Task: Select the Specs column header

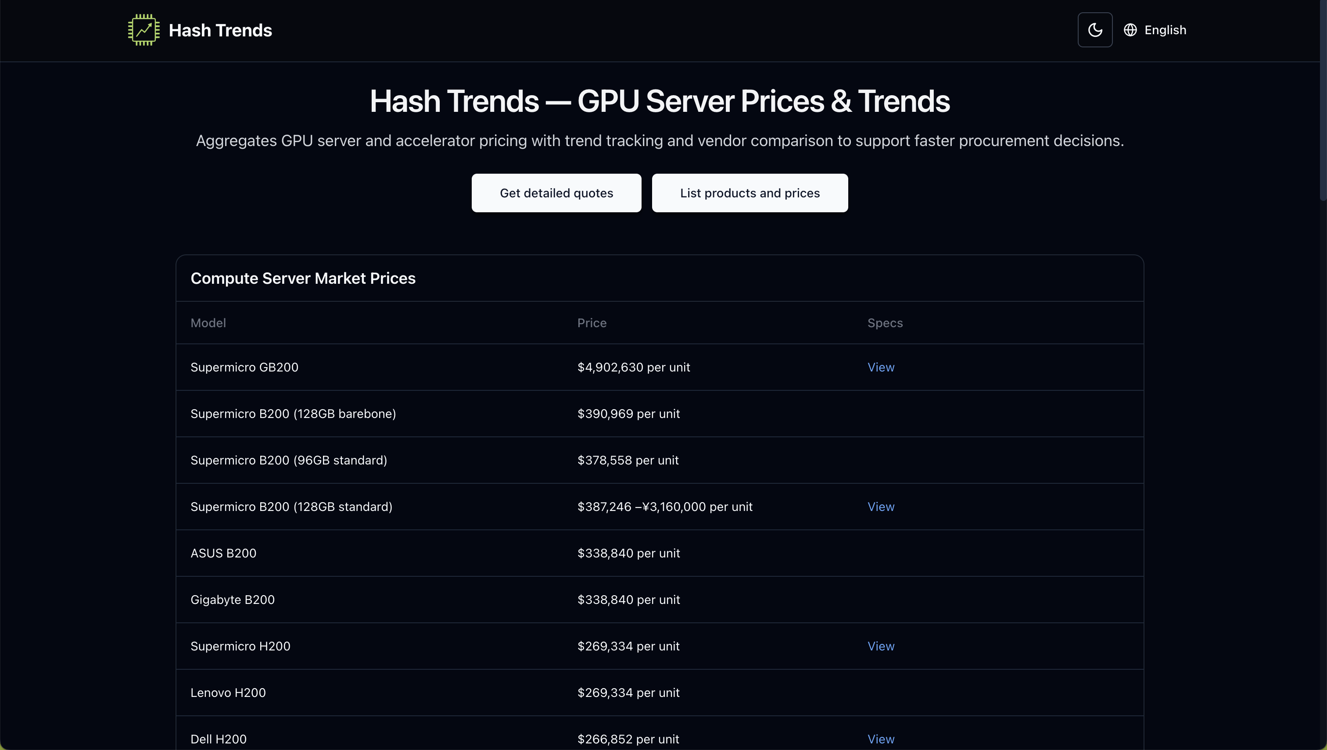Action: tap(884, 322)
